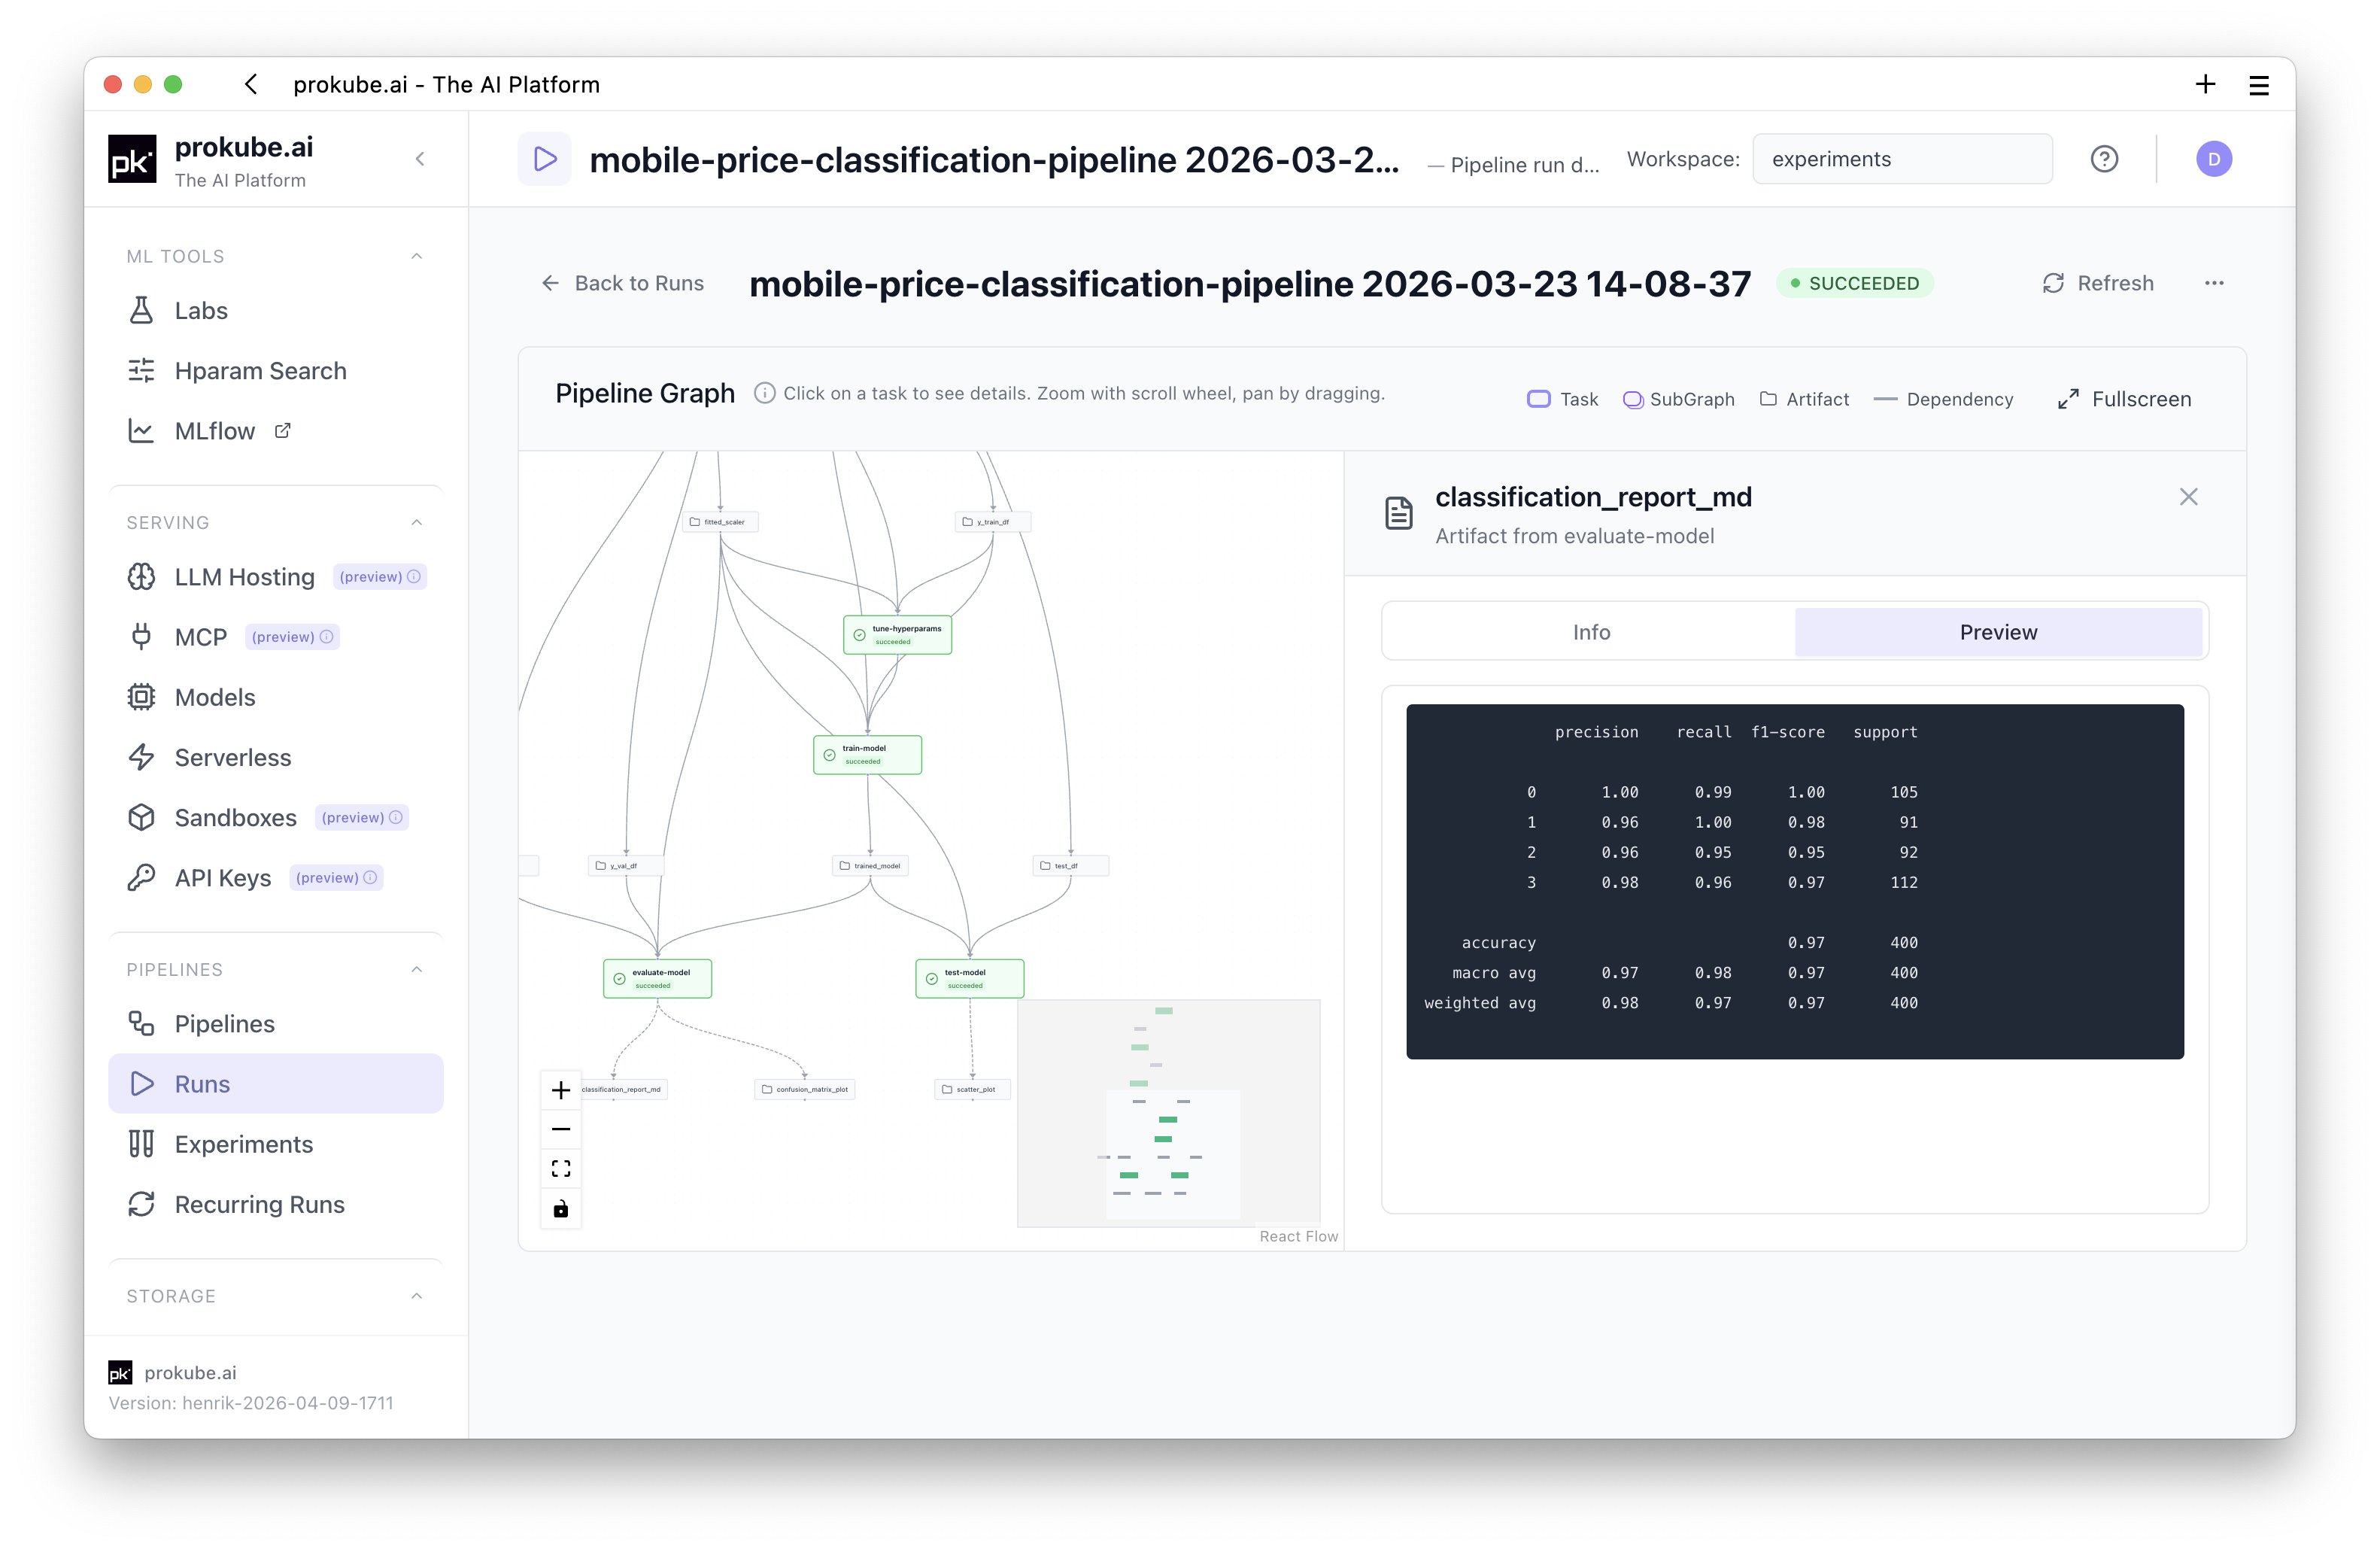Open the hamburger menu at top right
Screen dimensions: 2380x1550
pos(2259,85)
